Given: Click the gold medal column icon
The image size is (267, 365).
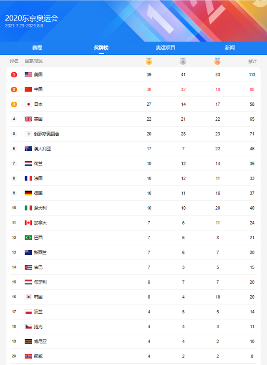Looking at the screenshot, I should 149,61.
